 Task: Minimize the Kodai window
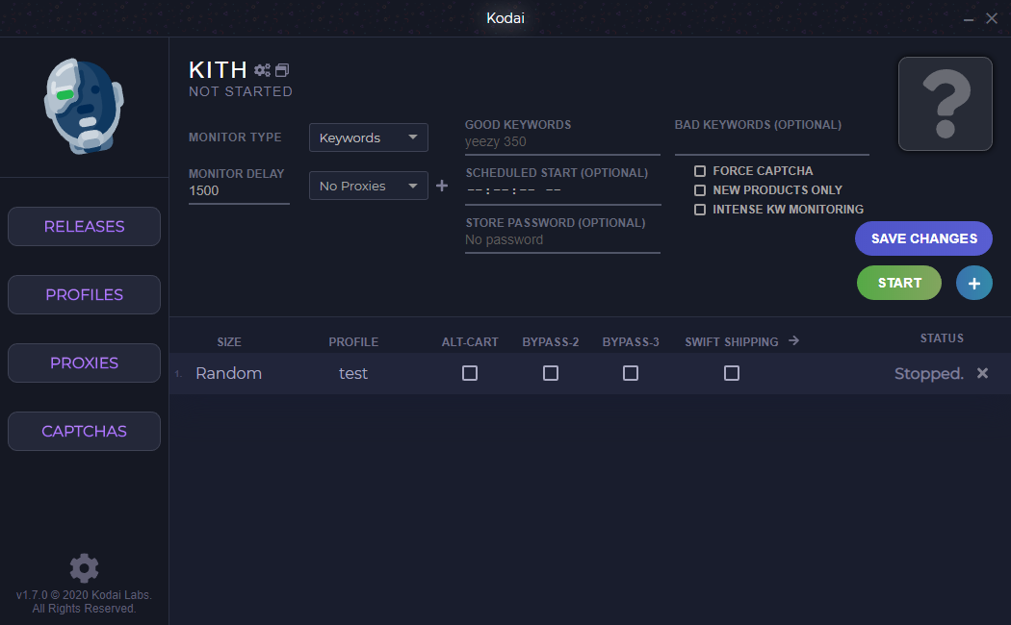(x=969, y=19)
